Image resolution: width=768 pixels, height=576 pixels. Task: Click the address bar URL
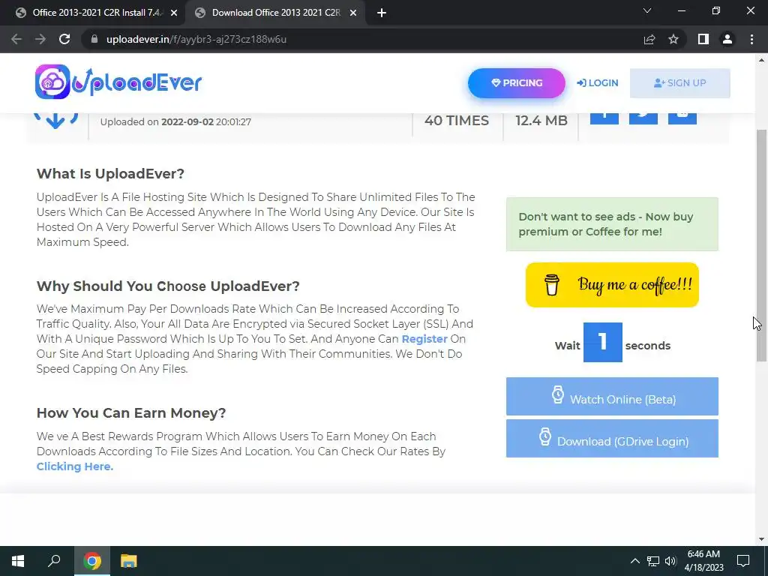click(x=196, y=39)
